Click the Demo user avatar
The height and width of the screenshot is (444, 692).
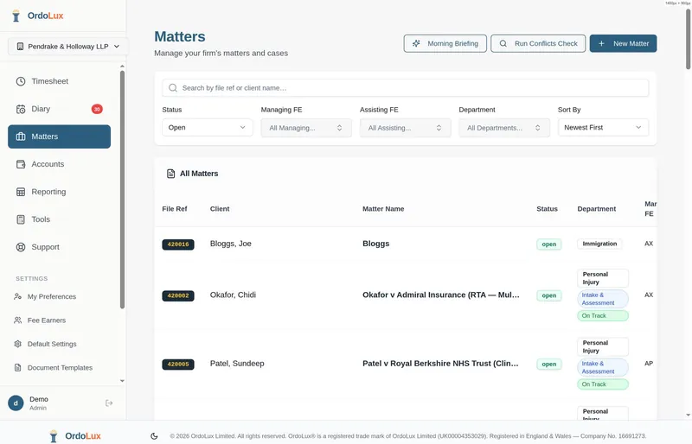point(16,403)
